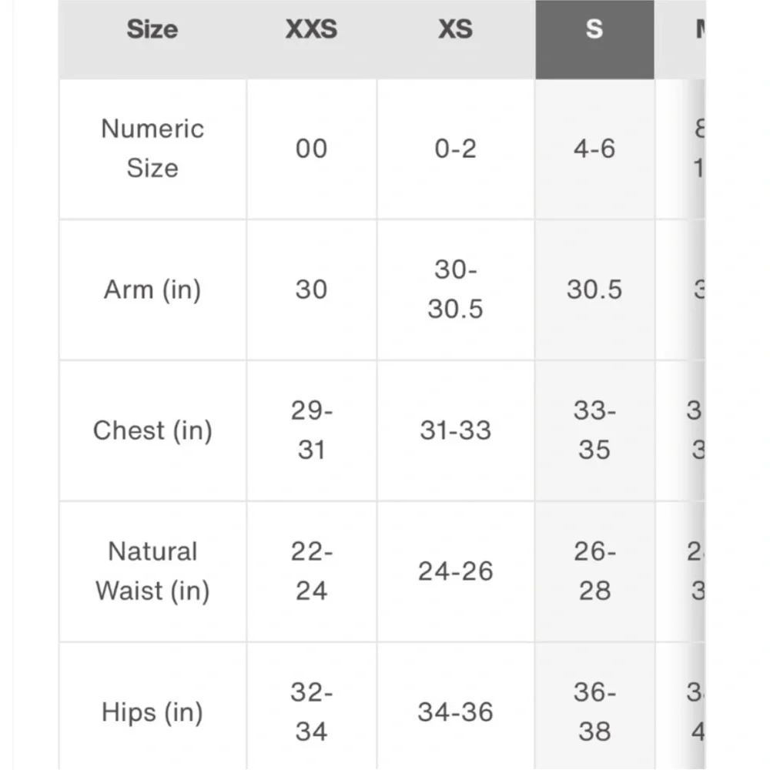Click the XS arm 30-30.5 cell
The height and width of the screenshot is (770, 770).
point(455,290)
